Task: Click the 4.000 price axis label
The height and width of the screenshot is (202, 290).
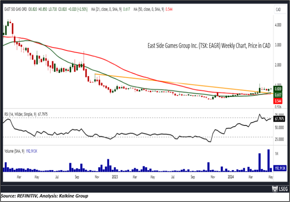Action: (279, 25)
